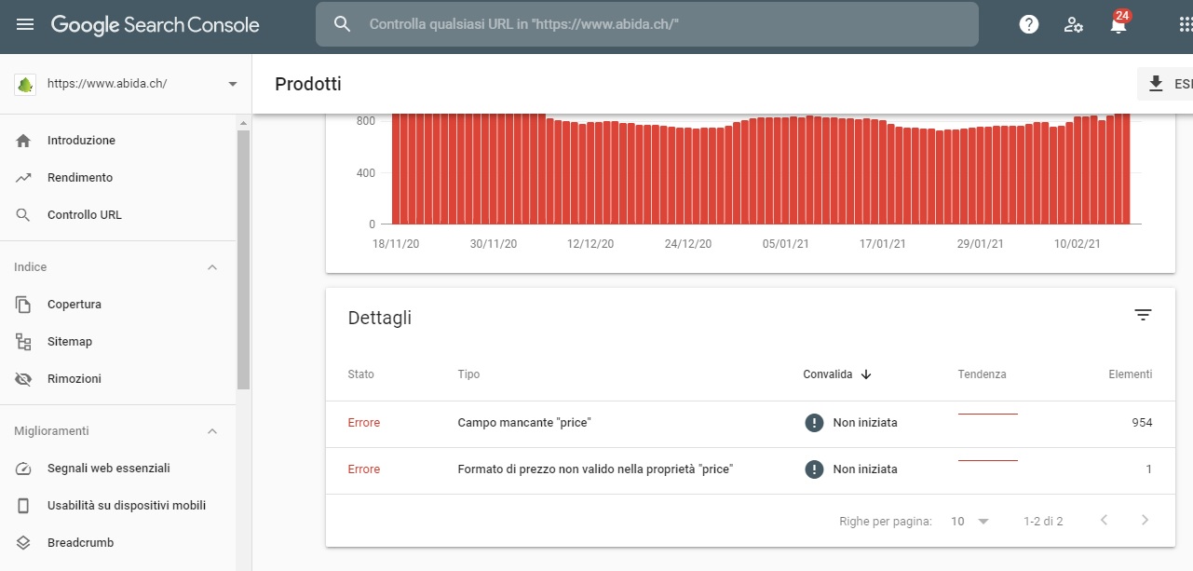Click the Elementi column header
1193x571 pixels.
click(x=1131, y=374)
